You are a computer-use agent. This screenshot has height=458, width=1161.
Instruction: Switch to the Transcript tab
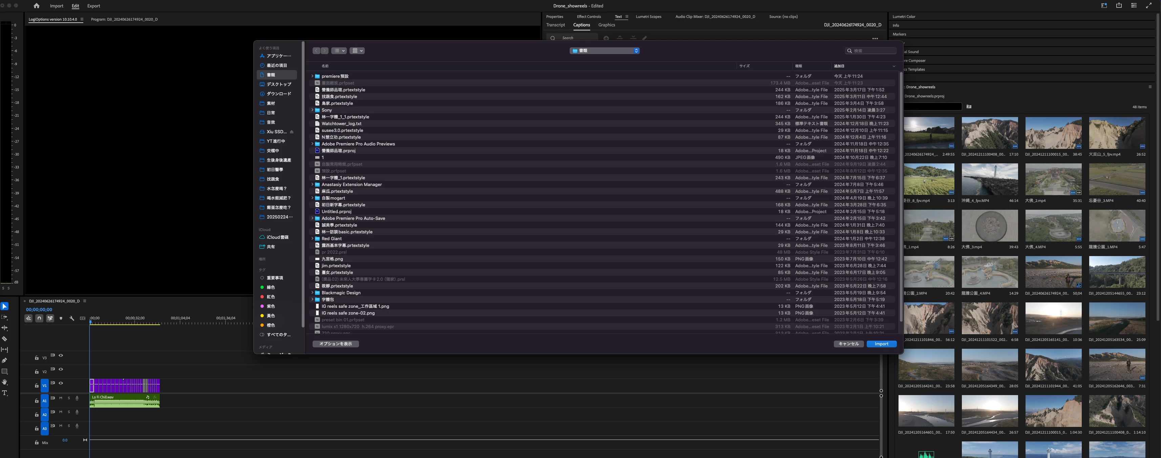pyautogui.click(x=555, y=25)
